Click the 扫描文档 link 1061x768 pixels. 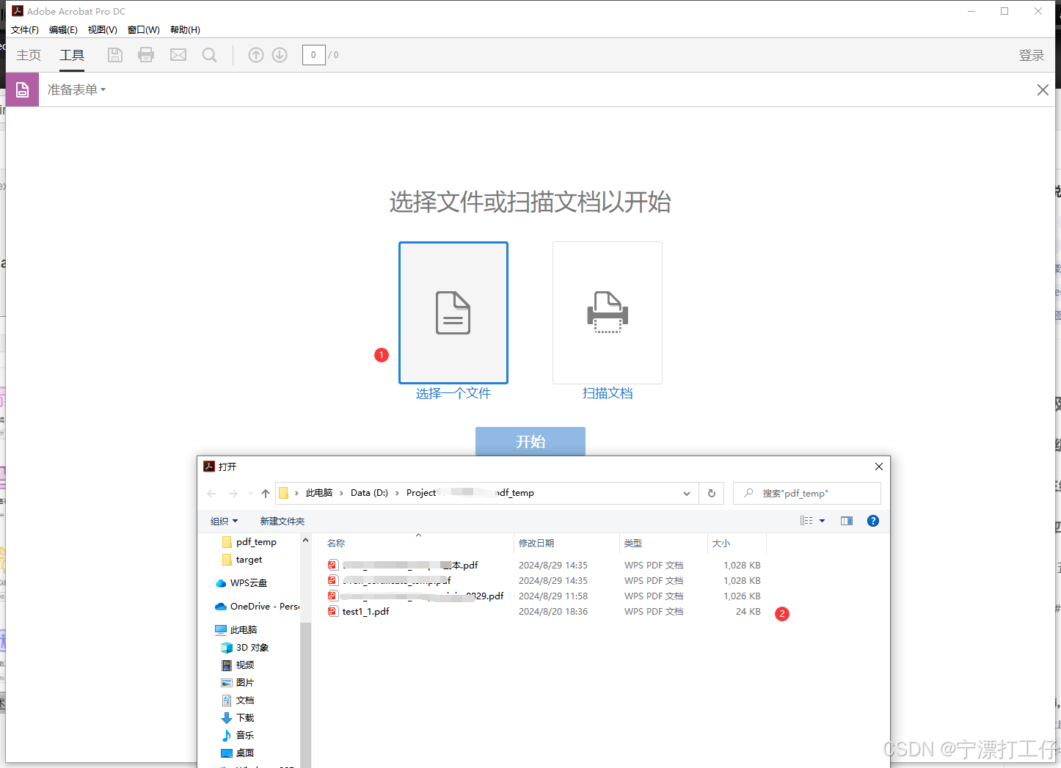(x=608, y=393)
